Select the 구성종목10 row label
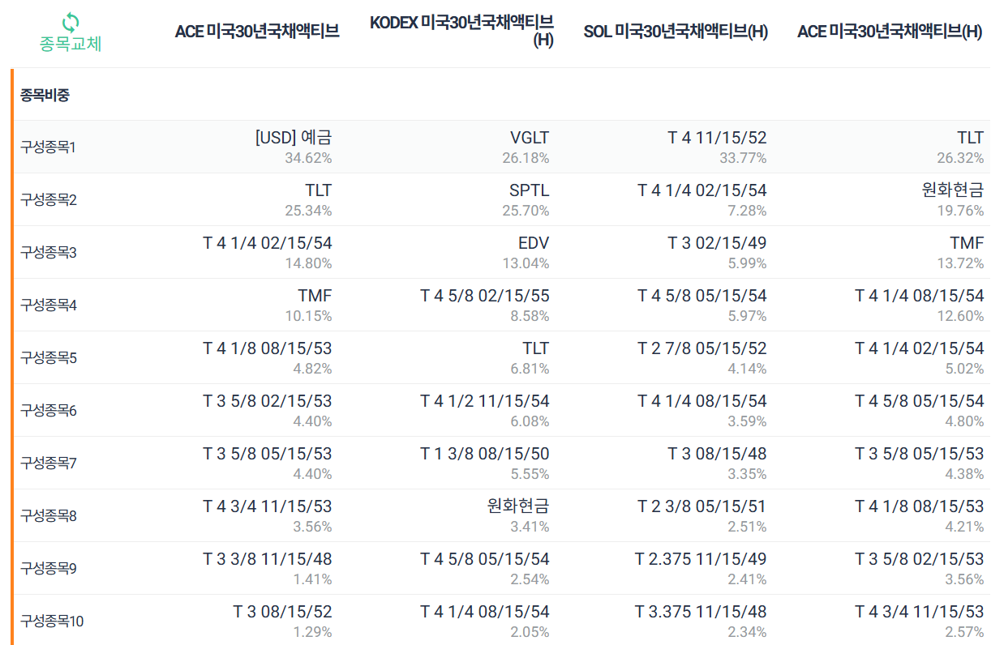 (52, 622)
